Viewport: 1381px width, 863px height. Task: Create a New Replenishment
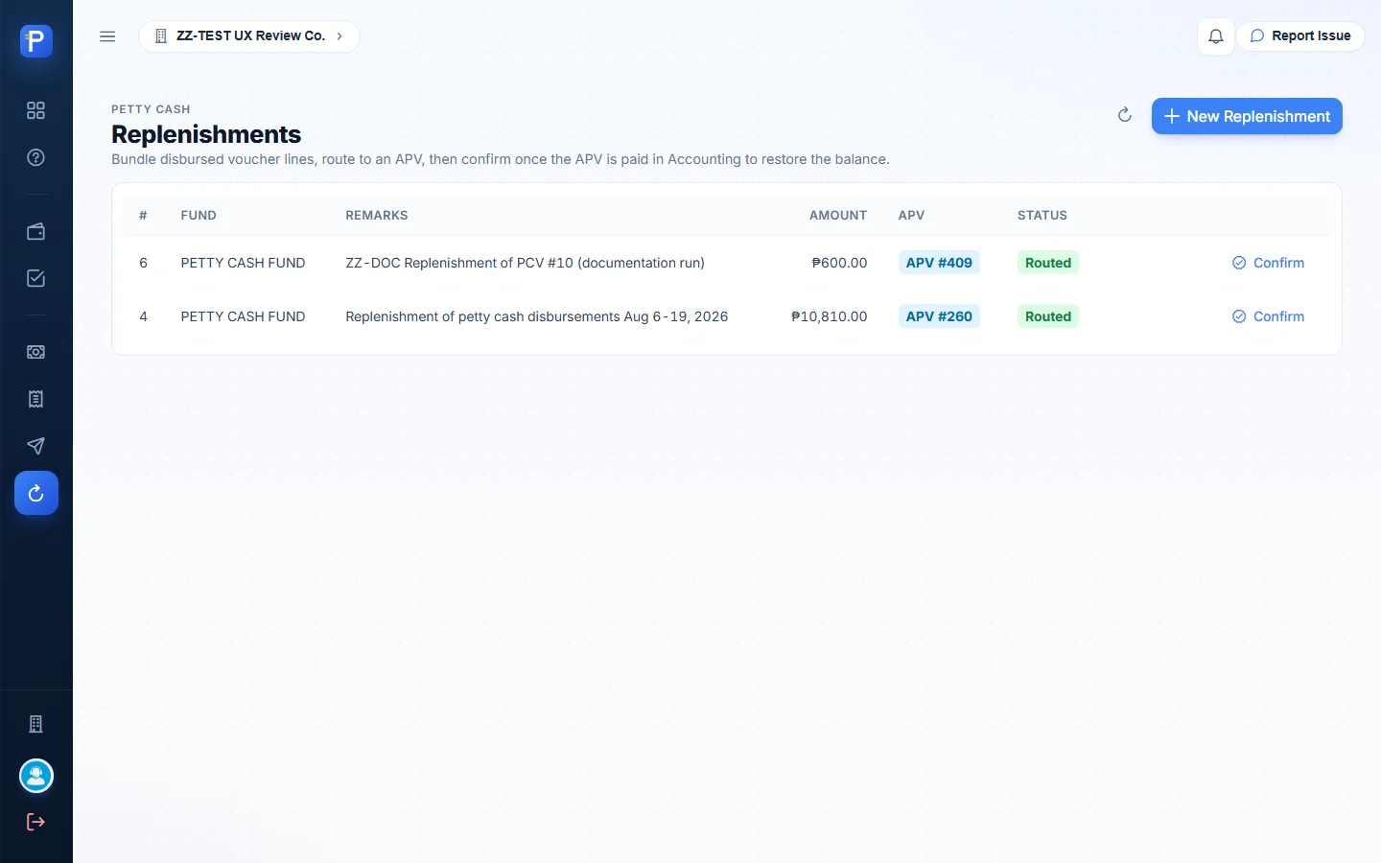coord(1247,116)
